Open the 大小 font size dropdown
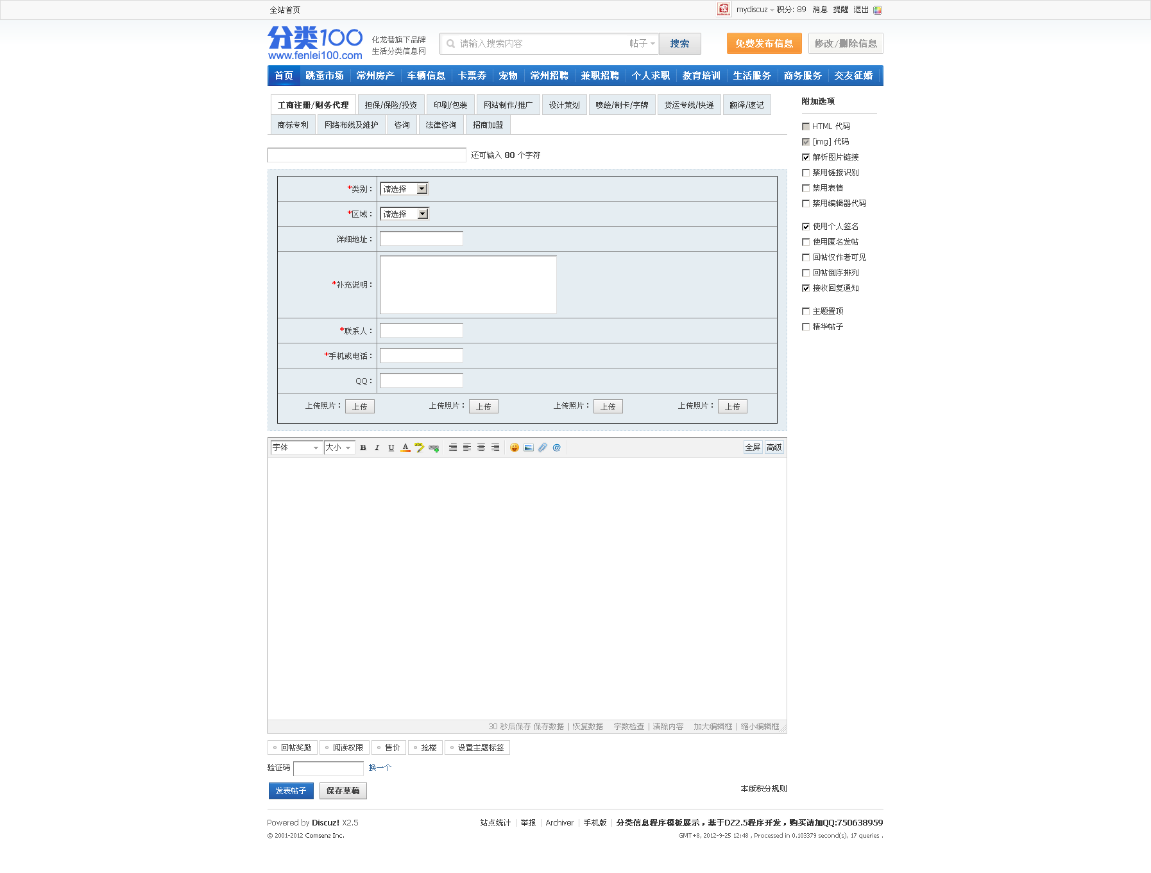Image resolution: width=1151 pixels, height=873 pixels. 339,447
